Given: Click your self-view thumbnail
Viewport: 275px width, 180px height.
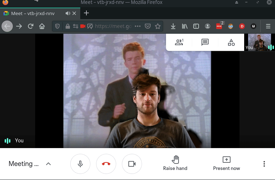Looking at the screenshot, I should tap(260, 42).
